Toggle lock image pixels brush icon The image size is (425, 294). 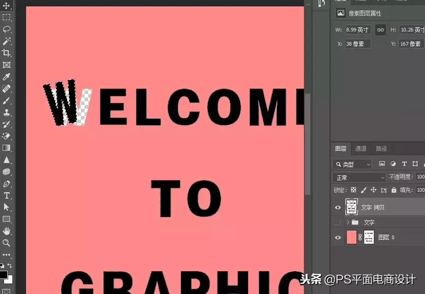pyautogui.click(x=363, y=190)
